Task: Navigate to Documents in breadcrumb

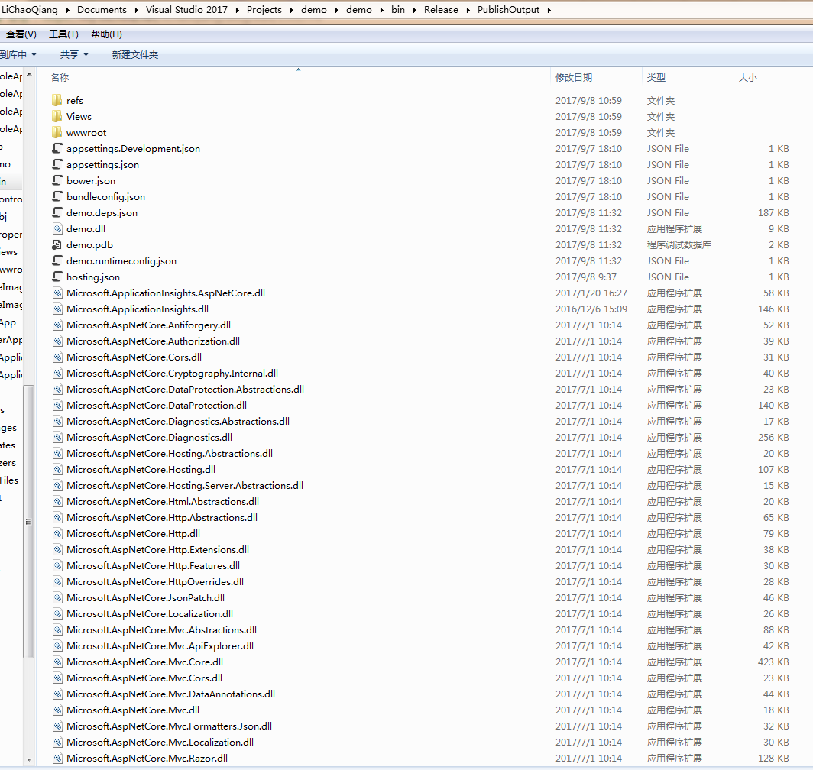Action: coord(102,10)
